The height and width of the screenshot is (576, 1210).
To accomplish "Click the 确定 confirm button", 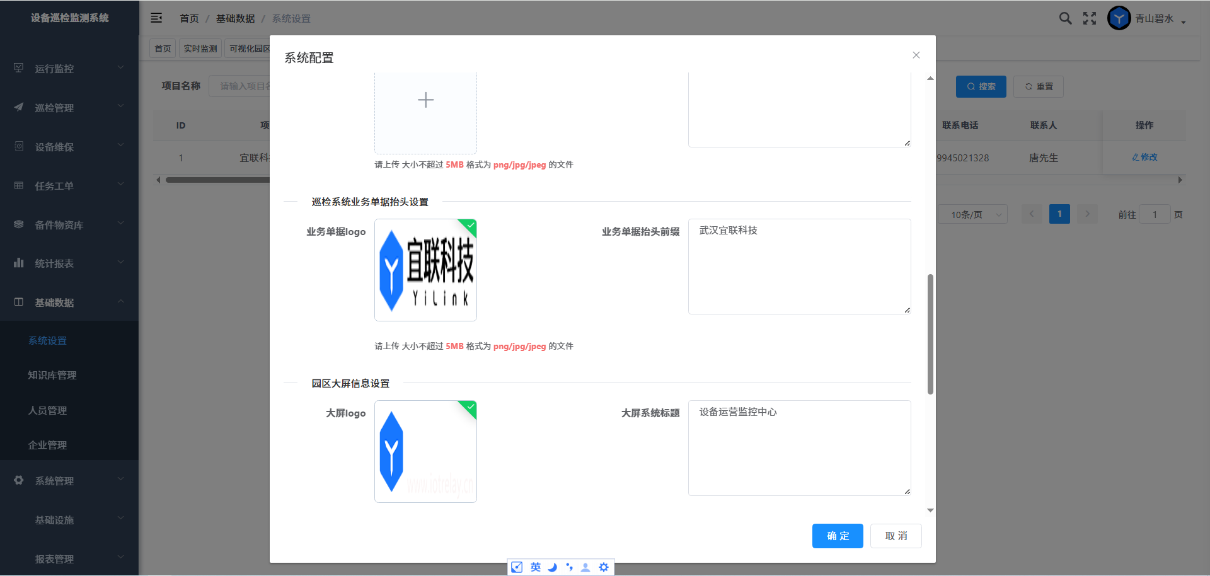I will point(837,536).
